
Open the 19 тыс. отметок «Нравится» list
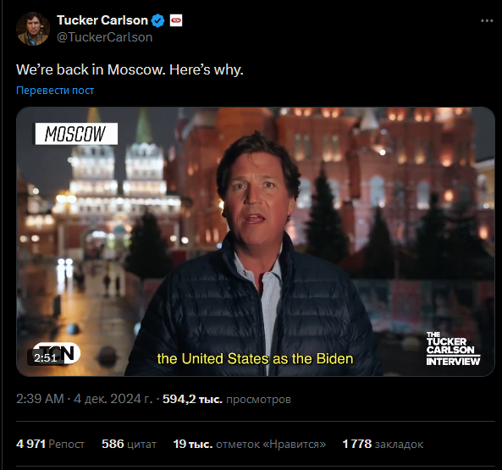[250, 444]
